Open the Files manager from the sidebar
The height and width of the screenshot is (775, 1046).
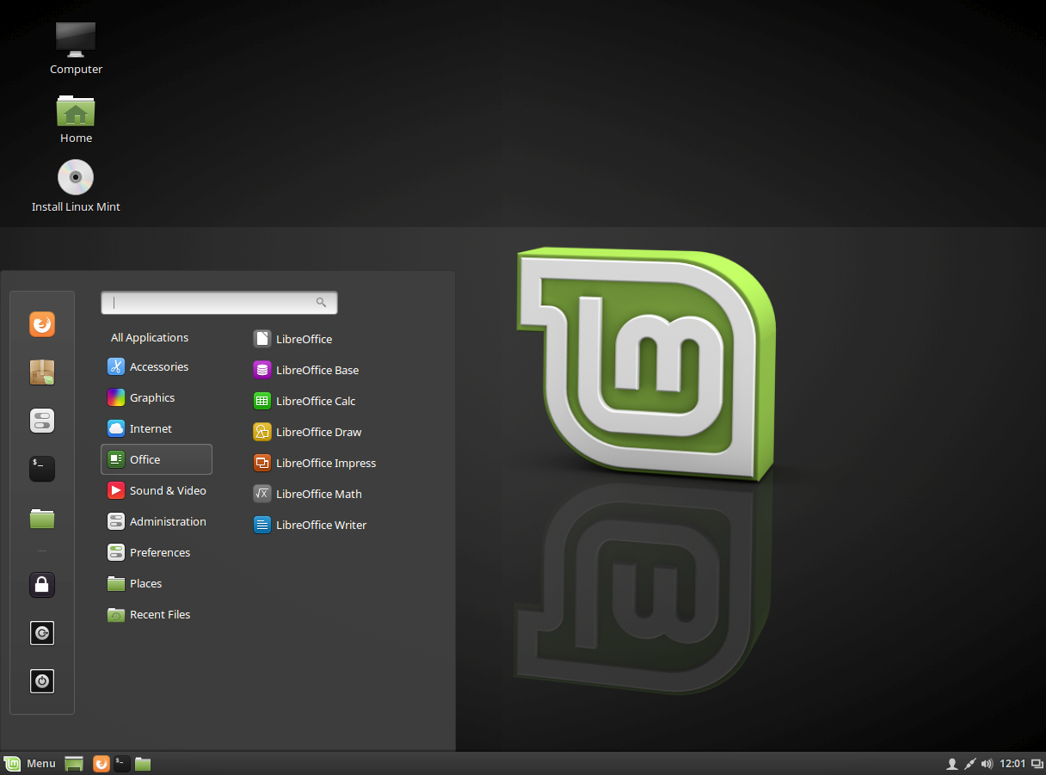pyautogui.click(x=41, y=517)
